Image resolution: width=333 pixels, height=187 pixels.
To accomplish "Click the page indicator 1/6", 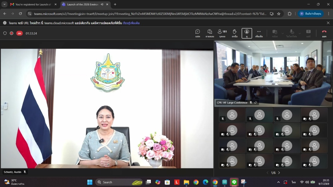I will (273, 173).
